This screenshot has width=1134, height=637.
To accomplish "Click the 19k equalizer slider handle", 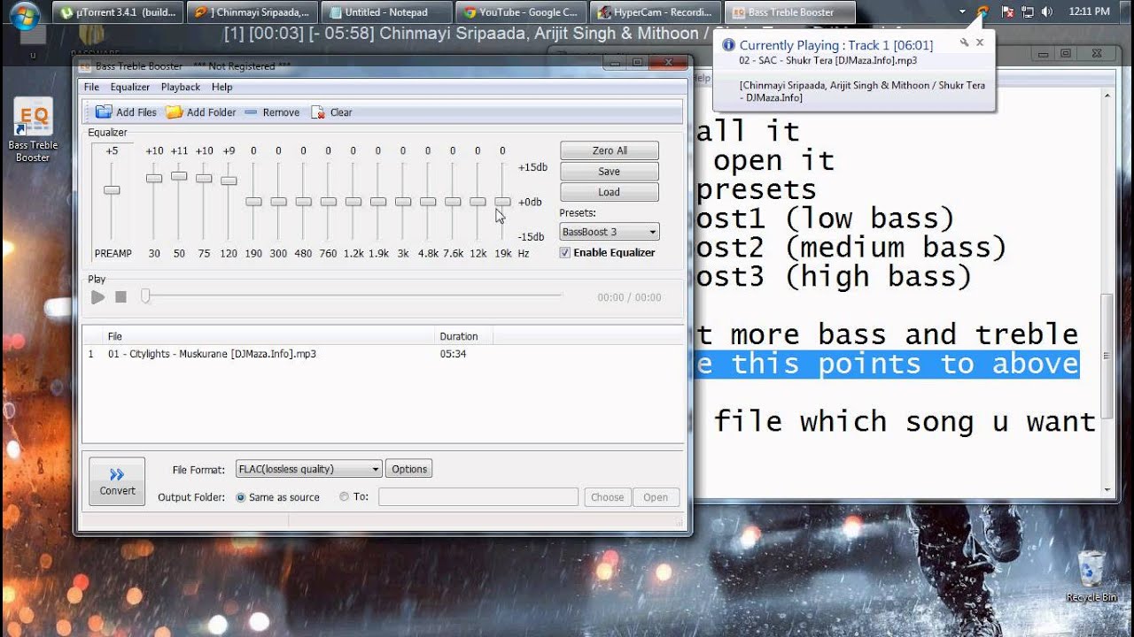I will point(502,202).
